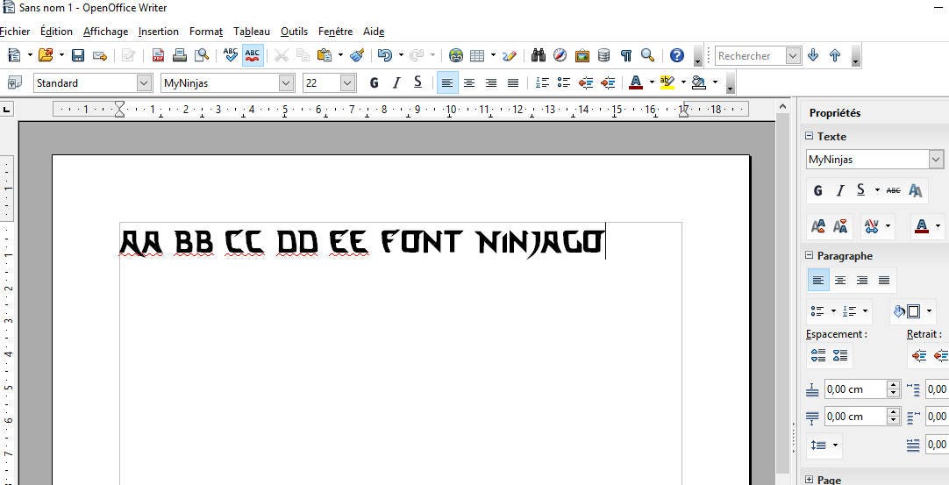Open data sources cylinder icon

point(603,56)
